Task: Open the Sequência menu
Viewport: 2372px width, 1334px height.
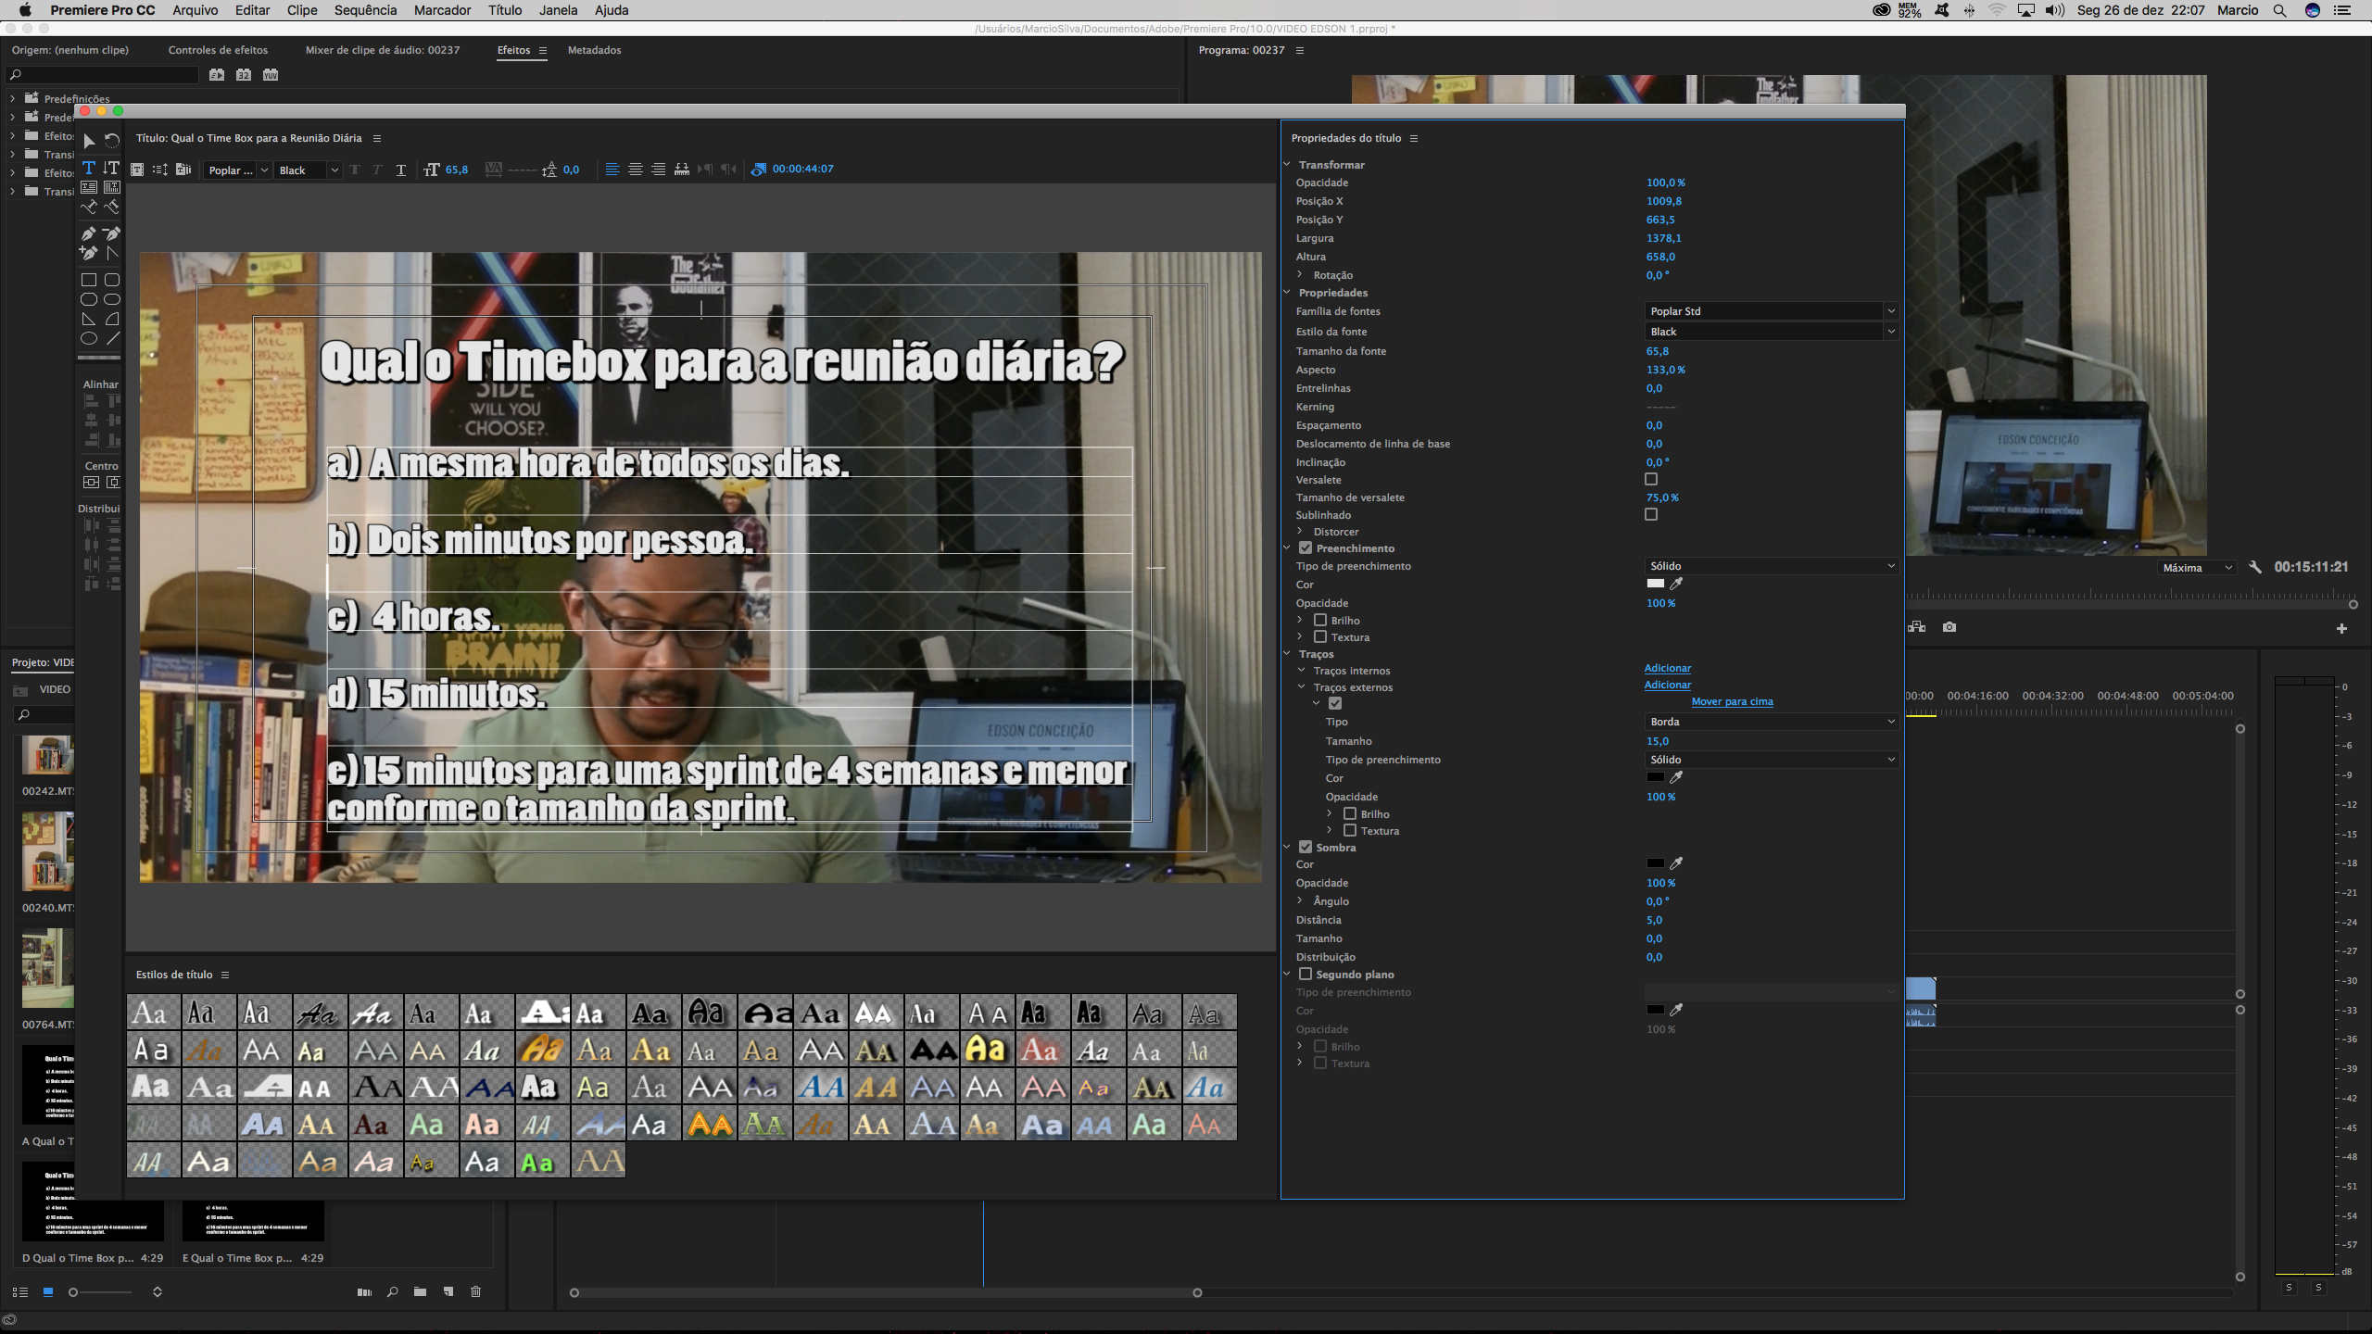Action: [365, 10]
